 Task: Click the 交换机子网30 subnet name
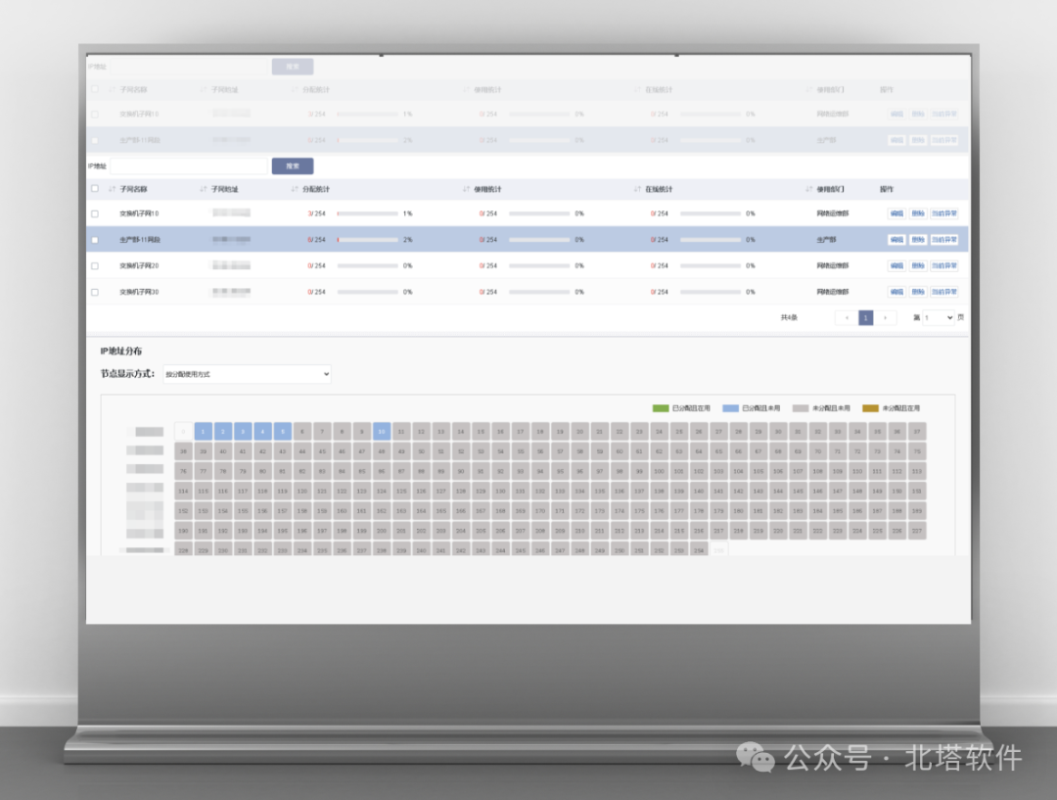tap(139, 292)
